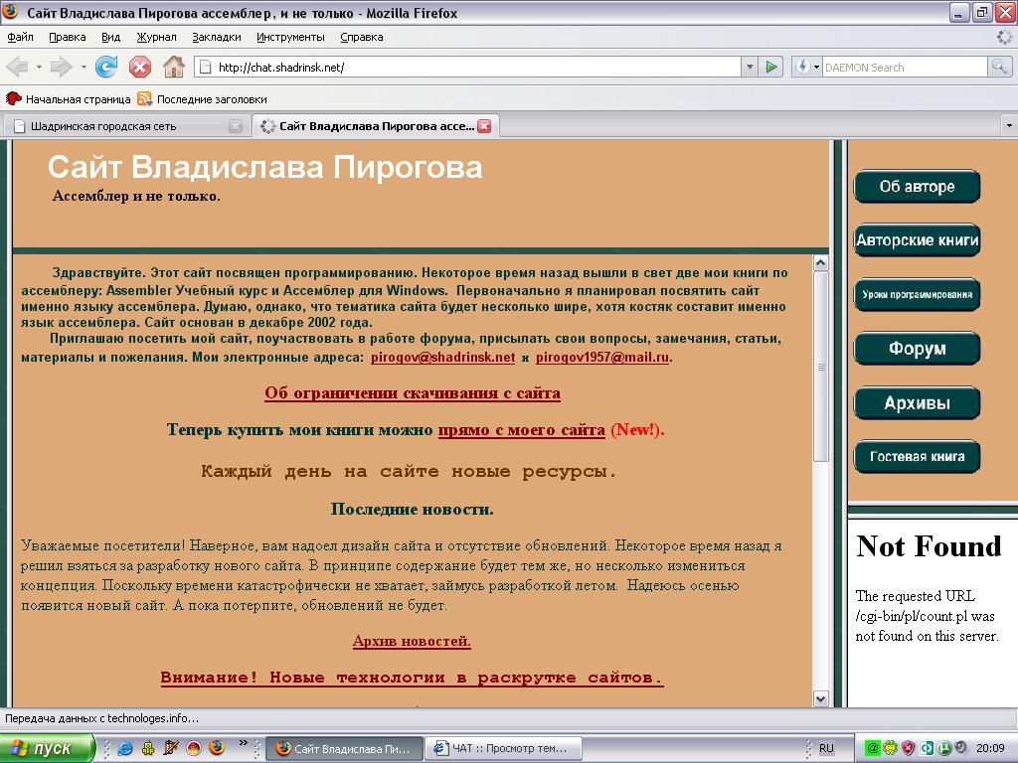The height and width of the screenshot is (763, 1018).
Task: Open Internet Explorer from quick launch
Action: coord(125,748)
